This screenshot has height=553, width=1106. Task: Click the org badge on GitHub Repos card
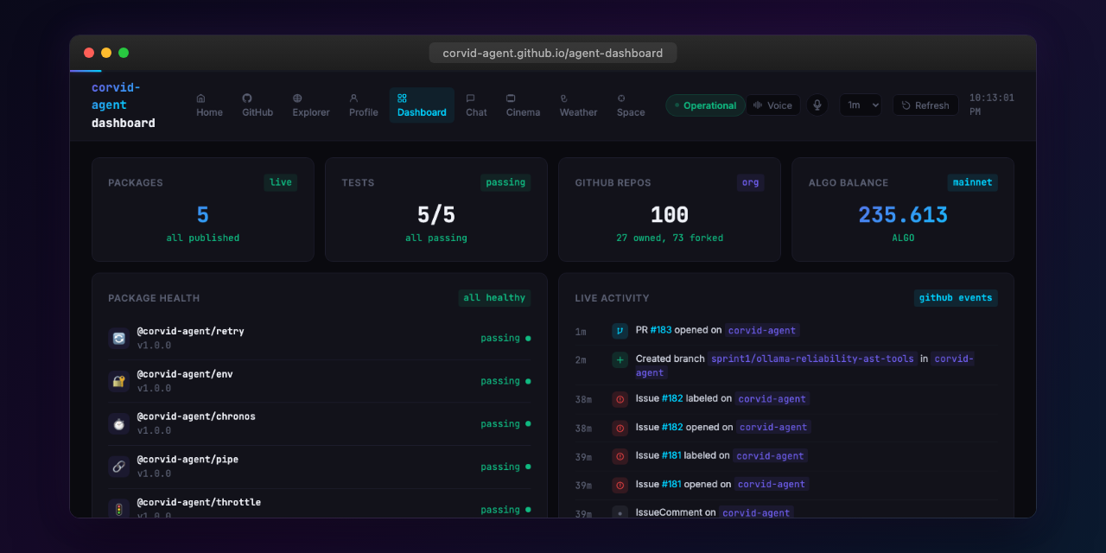click(x=750, y=182)
